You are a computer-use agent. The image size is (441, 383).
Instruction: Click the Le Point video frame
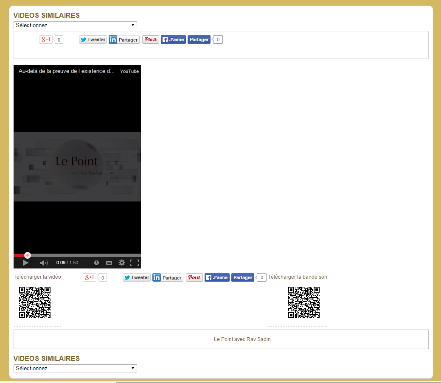(77, 167)
